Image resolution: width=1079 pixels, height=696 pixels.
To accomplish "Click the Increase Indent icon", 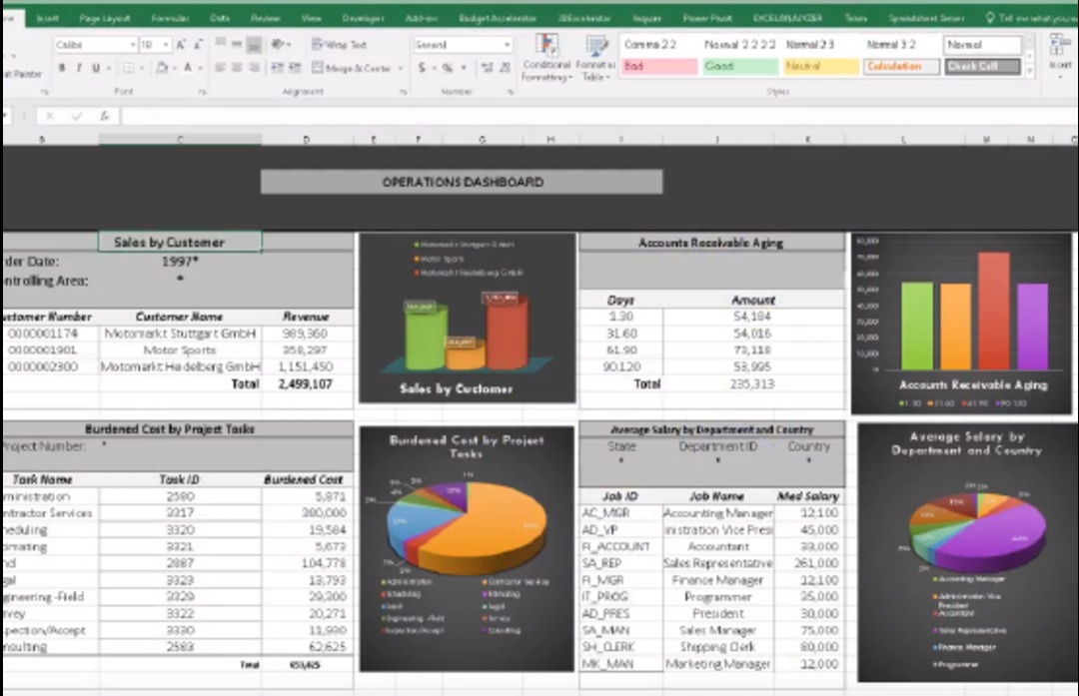I will click(295, 67).
